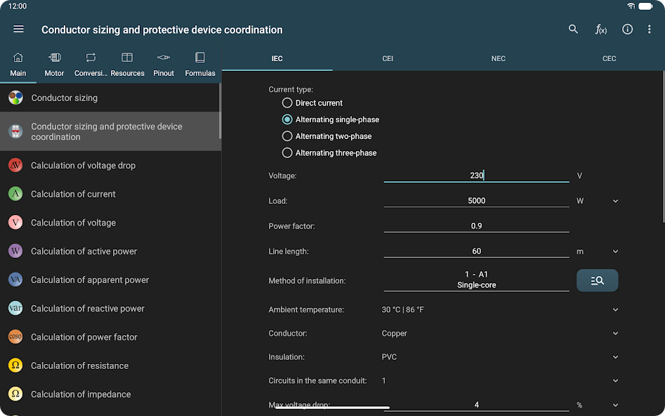Image resolution: width=665 pixels, height=416 pixels.
Task: Select the CEC standard tab
Action: coord(609,58)
